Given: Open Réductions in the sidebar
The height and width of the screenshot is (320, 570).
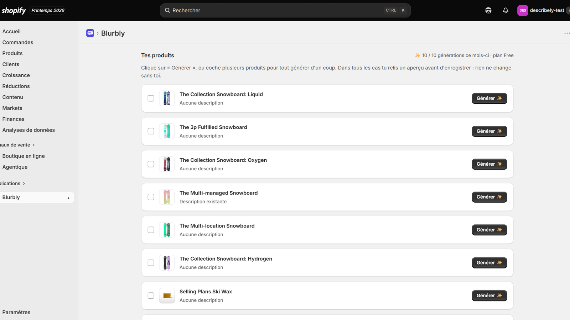Looking at the screenshot, I should click(x=16, y=86).
